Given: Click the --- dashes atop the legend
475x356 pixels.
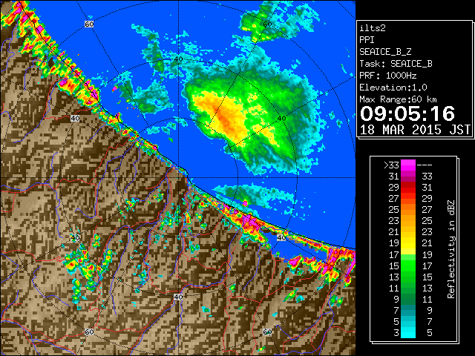Looking at the screenshot, I should [x=425, y=165].
